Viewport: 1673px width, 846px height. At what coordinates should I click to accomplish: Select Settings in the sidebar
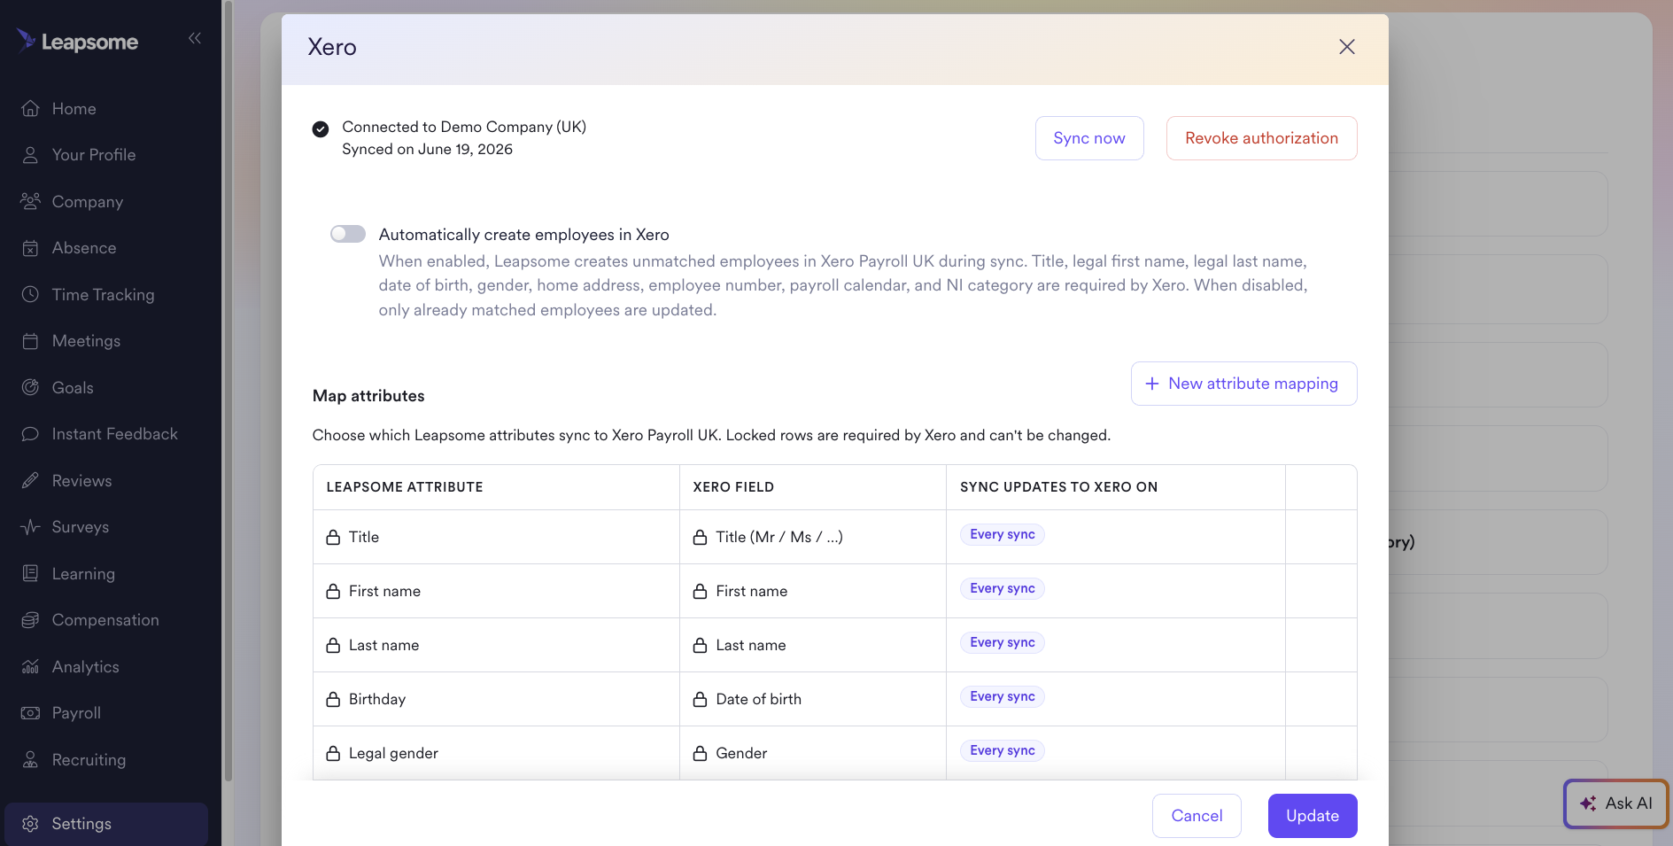106,824
